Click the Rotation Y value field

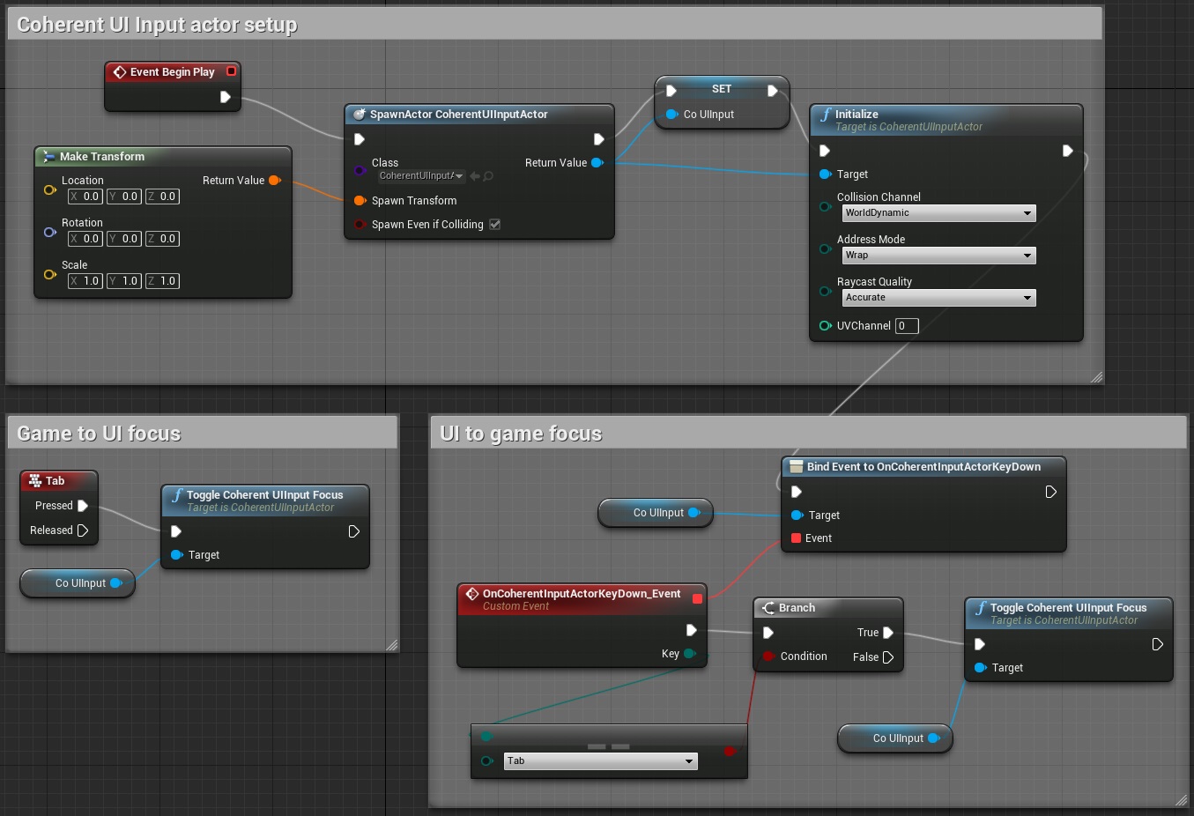coord(124,239)
